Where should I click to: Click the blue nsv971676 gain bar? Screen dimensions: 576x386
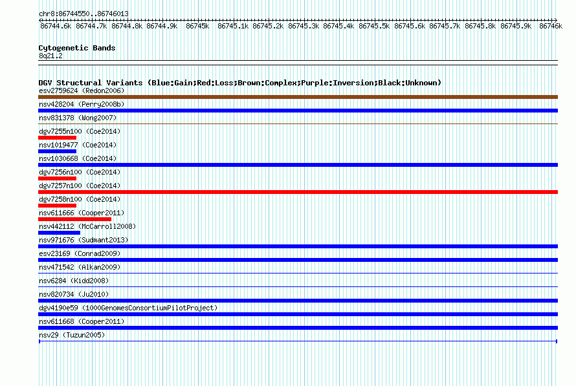click(298, 246)
